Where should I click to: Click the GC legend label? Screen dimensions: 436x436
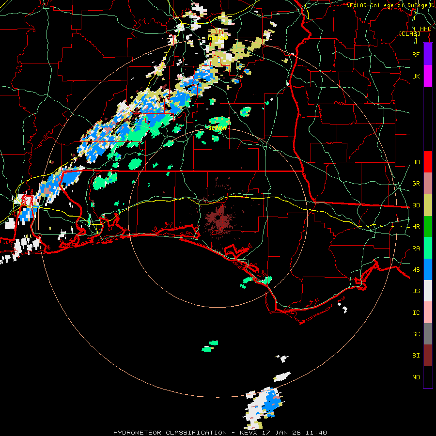(x=416, y=334)
